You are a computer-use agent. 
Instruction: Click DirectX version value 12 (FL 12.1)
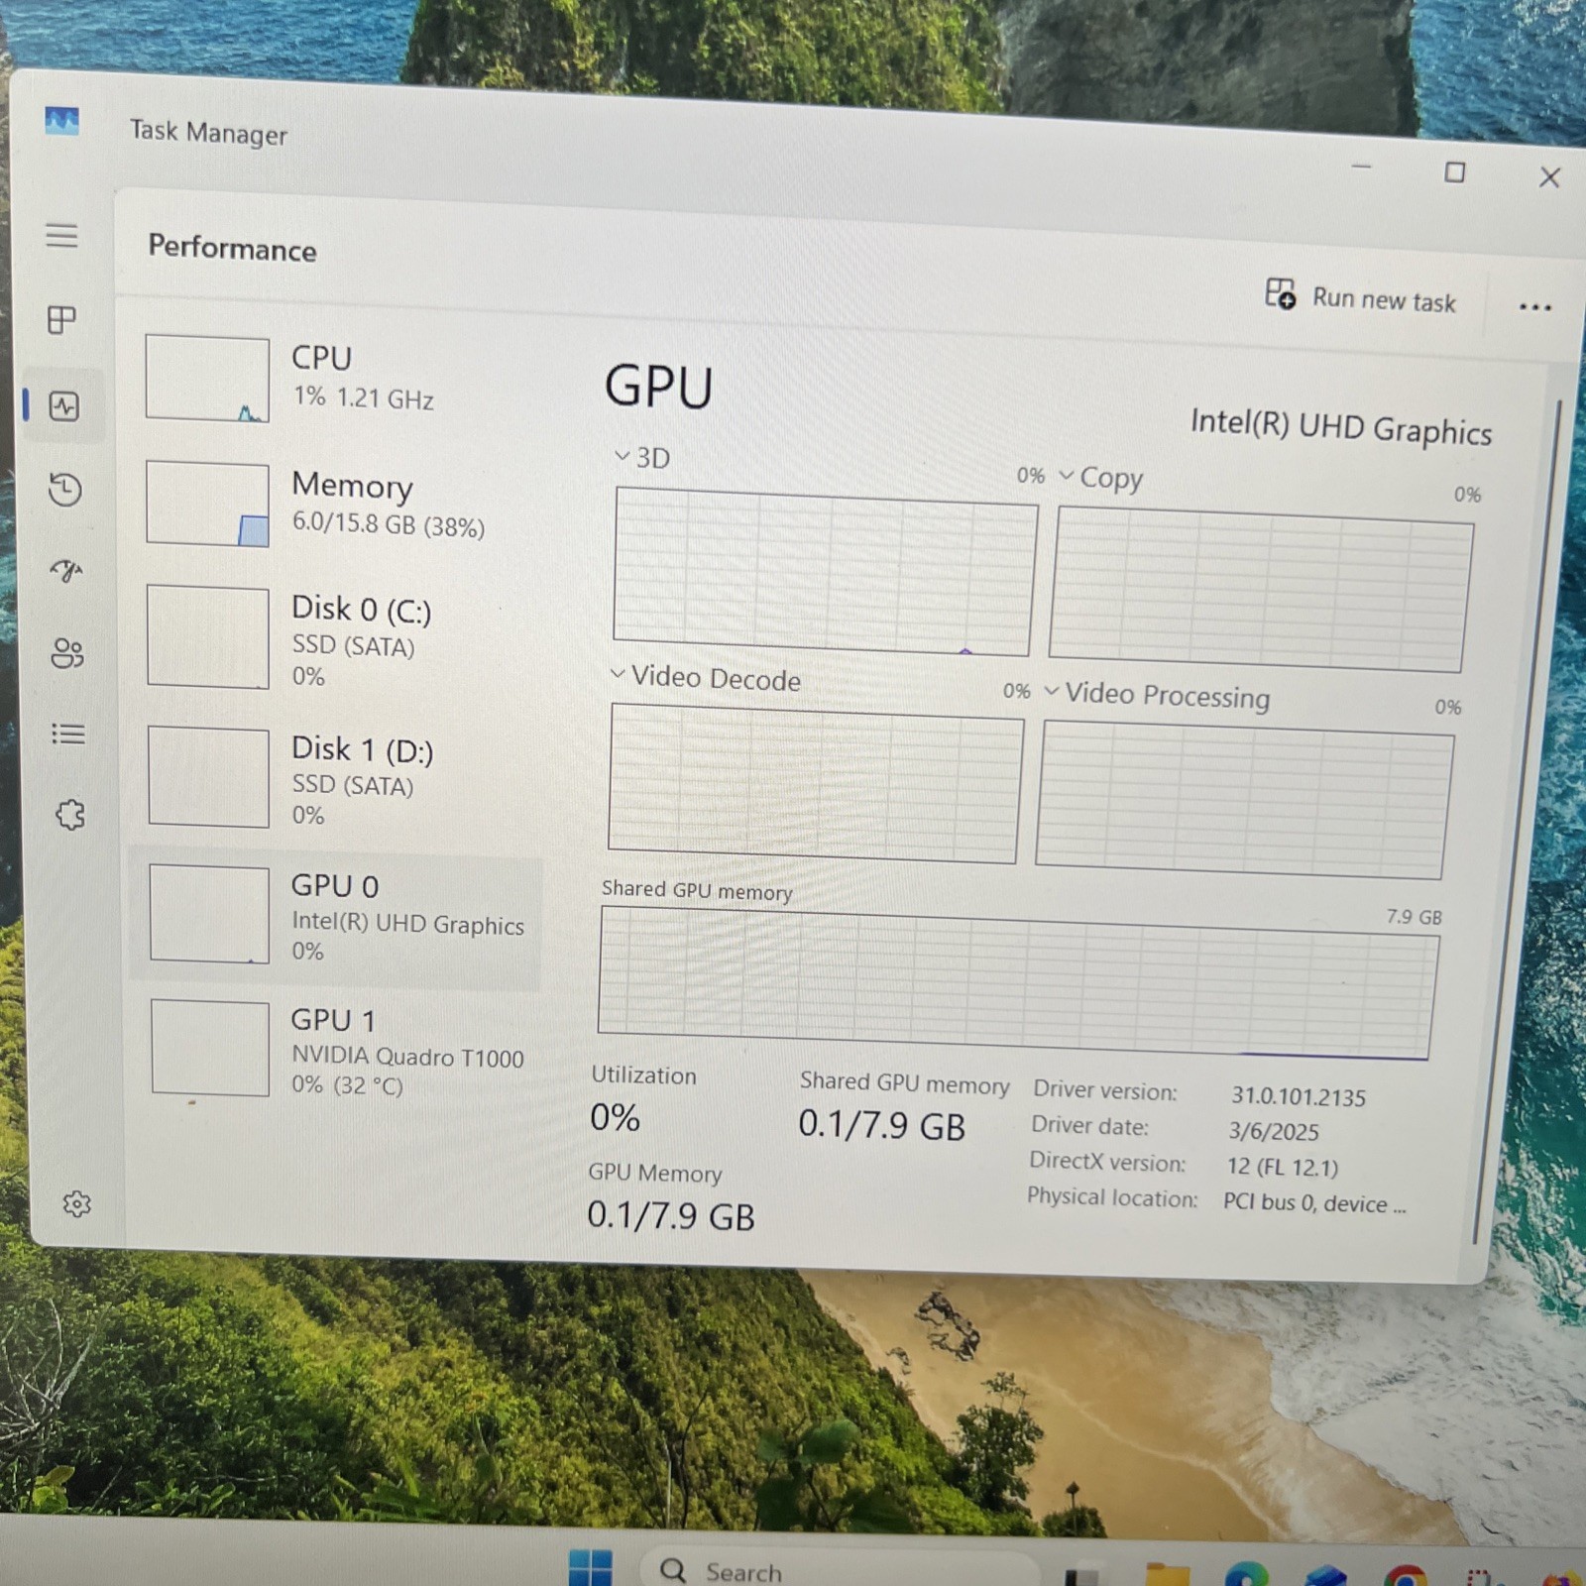[x=1282, y=1167]
